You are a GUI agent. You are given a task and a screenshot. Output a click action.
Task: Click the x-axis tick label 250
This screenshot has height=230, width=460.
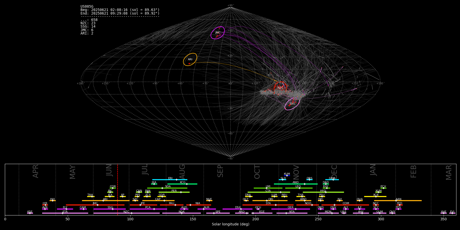[x=318, y=219]
